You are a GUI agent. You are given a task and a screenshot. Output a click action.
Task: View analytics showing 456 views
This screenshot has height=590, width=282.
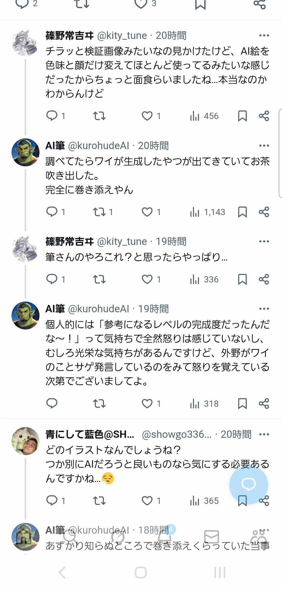pos(204,116)
